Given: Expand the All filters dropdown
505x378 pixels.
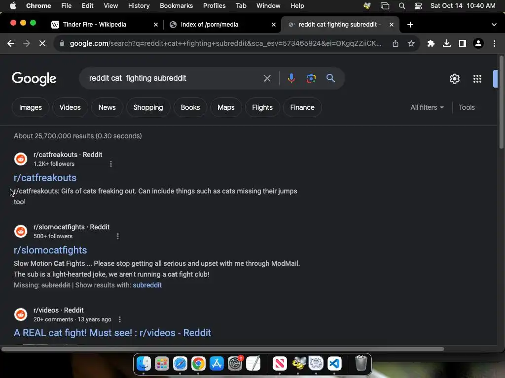Looking at the screenshot, I should pos(427,107).
